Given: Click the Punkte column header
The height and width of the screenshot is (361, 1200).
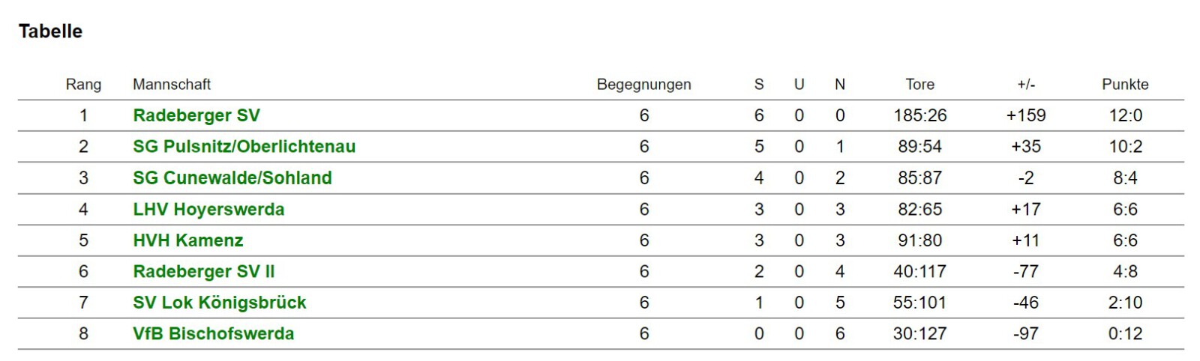Looking at the screenshot, I should point(1125,85).
